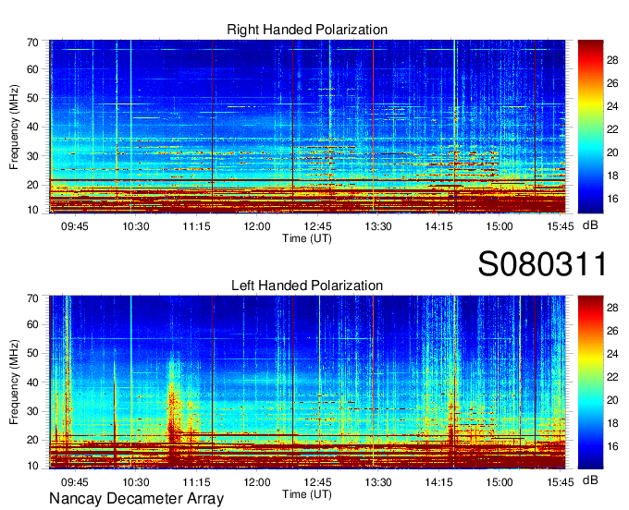The image size is (629, 510).
Task: Click "Time (UT)" label under Left Handed plot
Action: point(307,494)
